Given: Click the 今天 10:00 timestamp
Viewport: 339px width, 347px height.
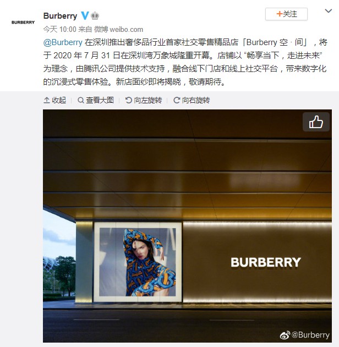Looking at the screenshot, I should pos(60,30).
